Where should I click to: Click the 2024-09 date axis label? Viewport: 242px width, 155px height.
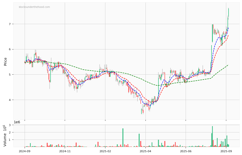(x=25, y=151)
